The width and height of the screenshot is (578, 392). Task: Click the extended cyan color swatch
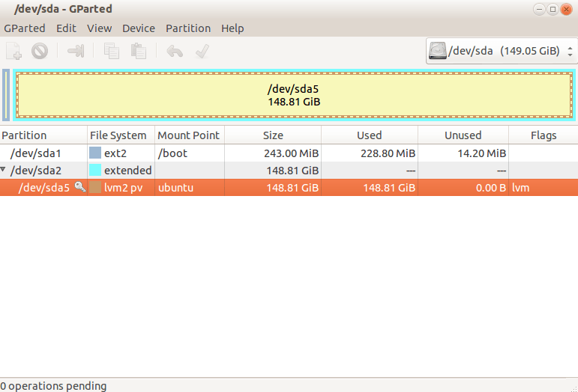coord(95,171)
